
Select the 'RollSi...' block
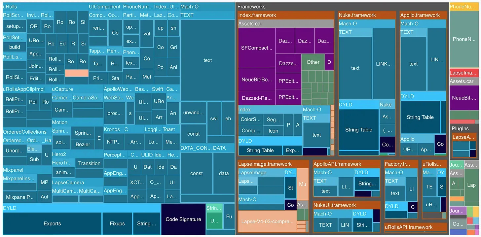coord(15,77)
